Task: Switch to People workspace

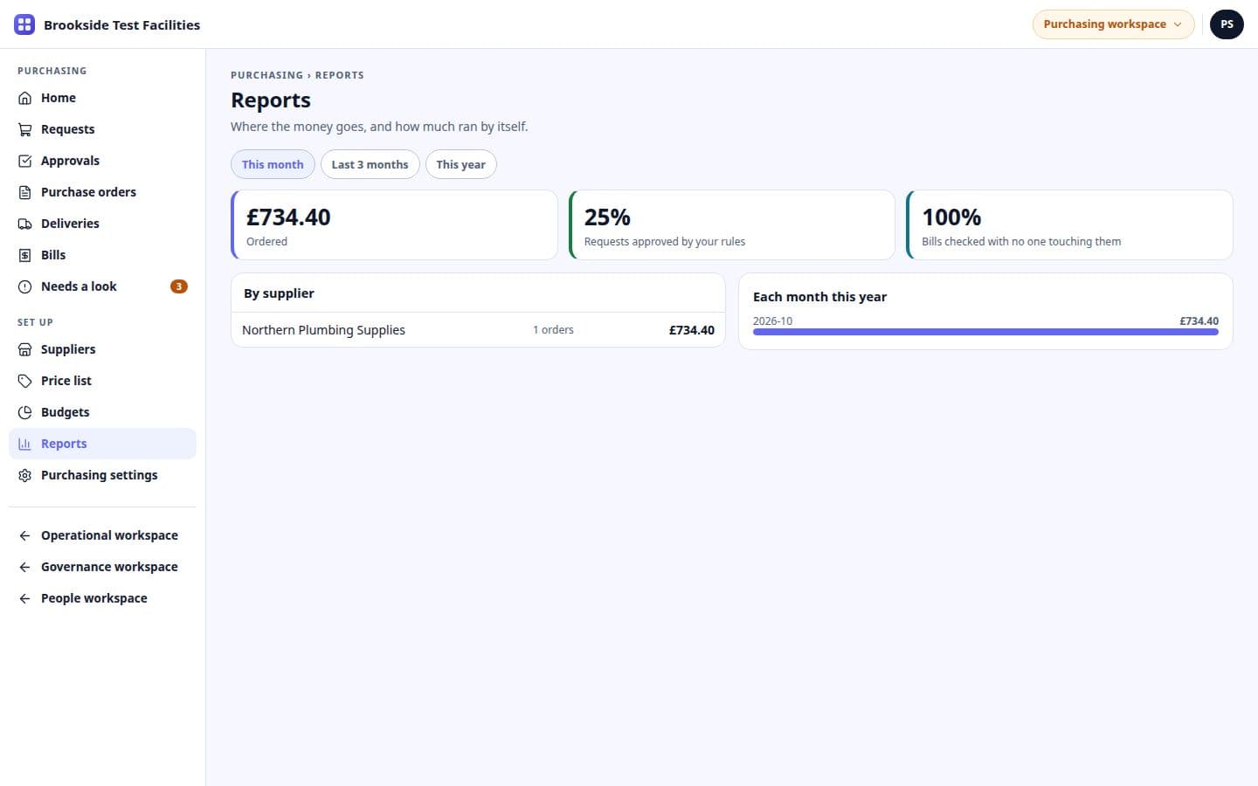Action: [x=102, y=598]
